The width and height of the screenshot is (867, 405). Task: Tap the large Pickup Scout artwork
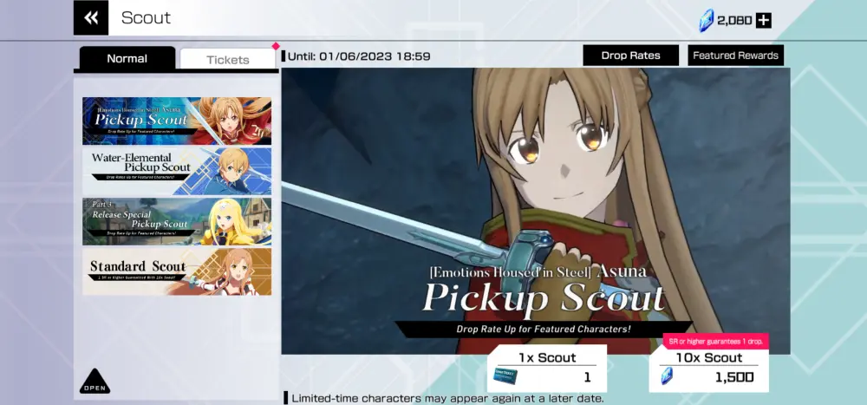pyautogui.click(x=535, y=210)
